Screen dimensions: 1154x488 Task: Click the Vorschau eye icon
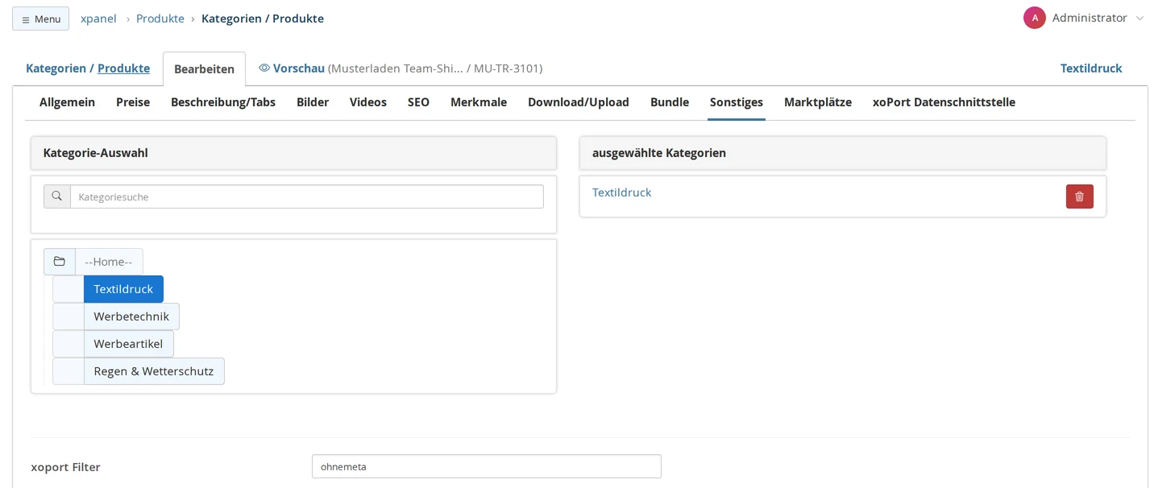(x=264, y=68)
